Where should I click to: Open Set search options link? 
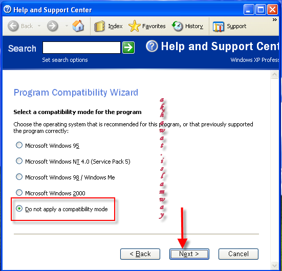tap(65, 60)
